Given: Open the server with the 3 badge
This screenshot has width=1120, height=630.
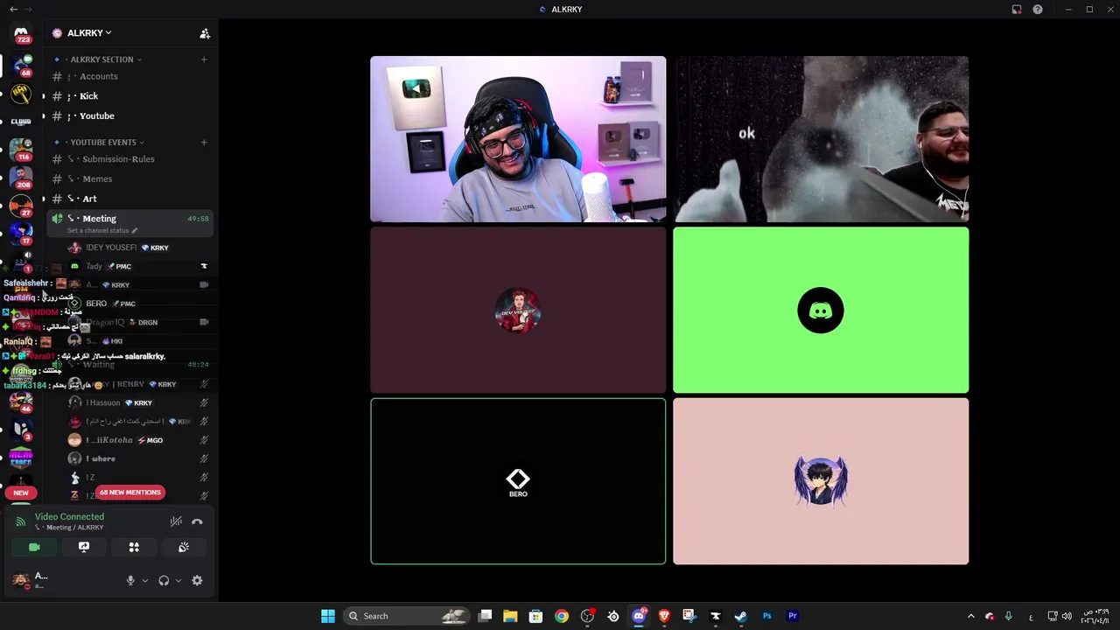Looking at the screenshot, I should [21, 430].
